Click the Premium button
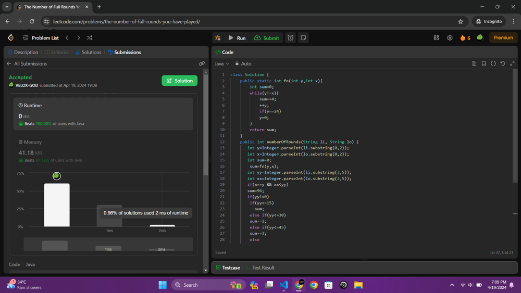Screen dimensions: 521x293 (x=503, y=38)
